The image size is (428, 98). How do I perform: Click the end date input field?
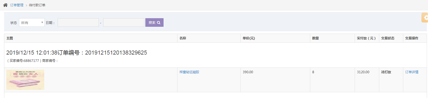click(124, 22)
